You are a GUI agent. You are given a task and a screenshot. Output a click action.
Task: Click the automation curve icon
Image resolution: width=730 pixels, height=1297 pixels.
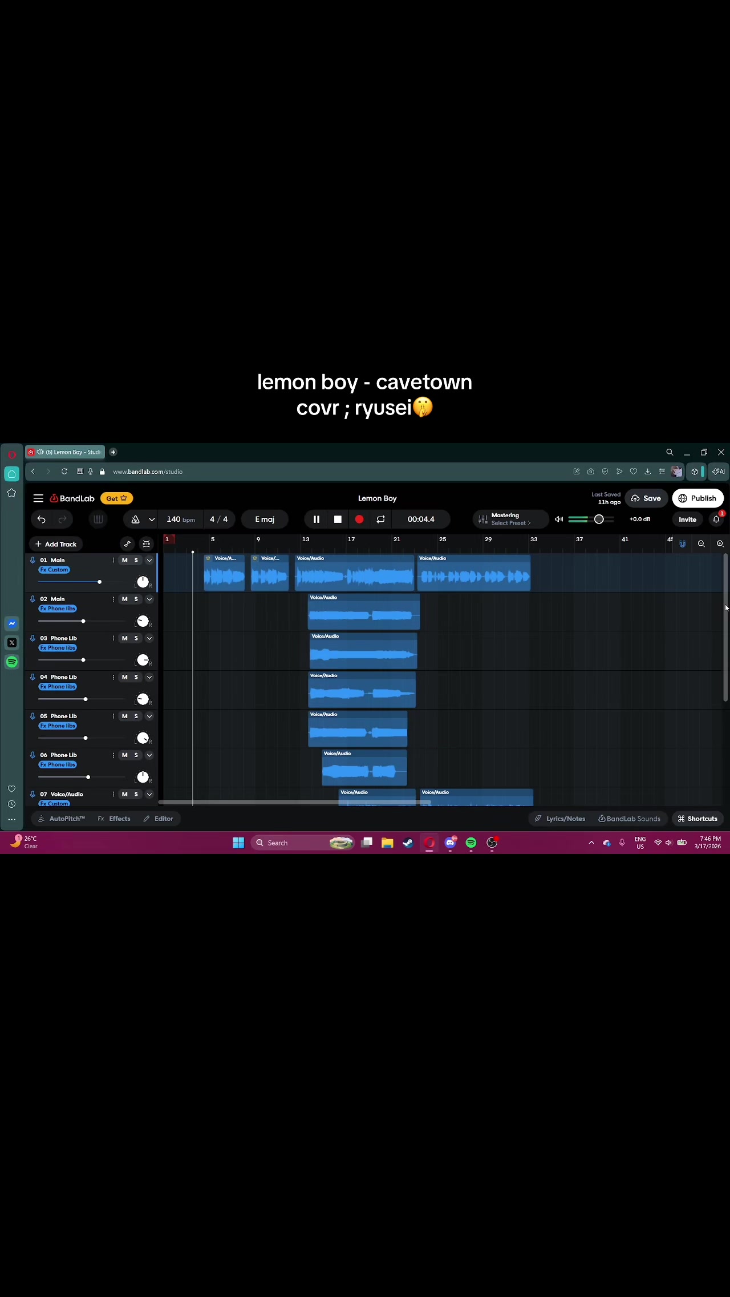[127, 544]
